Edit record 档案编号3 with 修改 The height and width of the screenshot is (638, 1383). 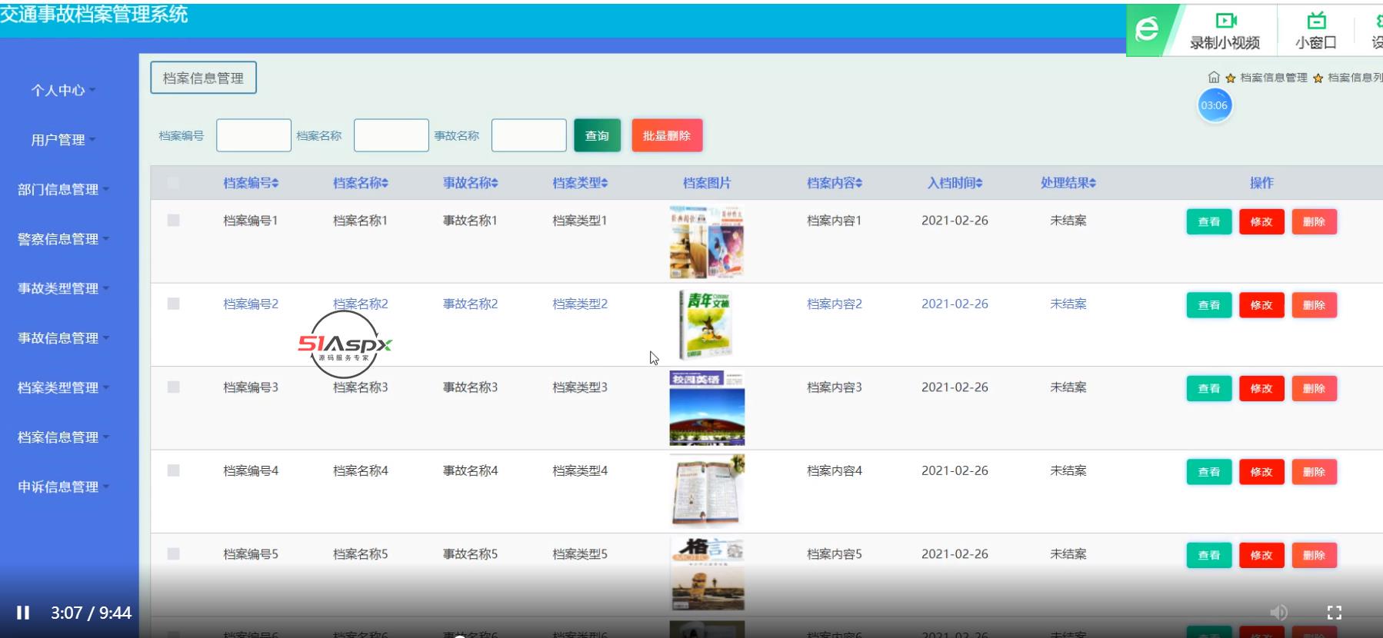click(x=1261, y=388)
